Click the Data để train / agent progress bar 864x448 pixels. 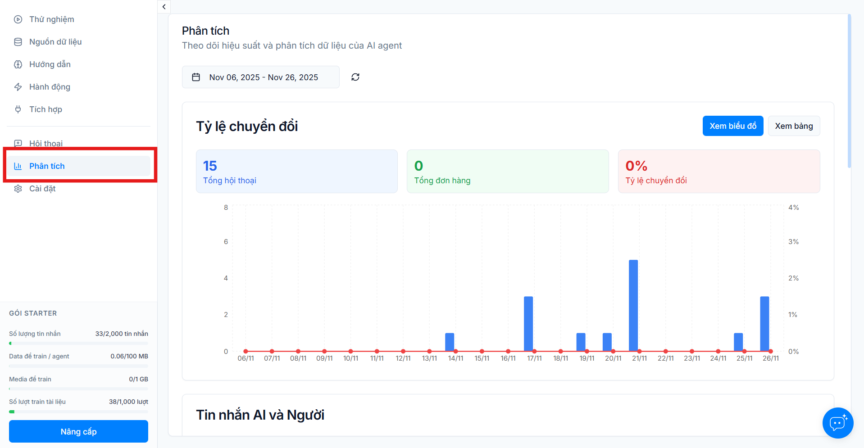click(78, 366)
